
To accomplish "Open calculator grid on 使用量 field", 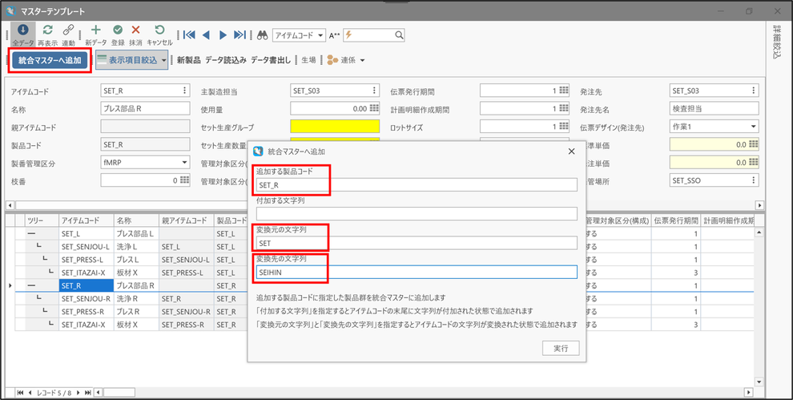I will pos(374,108).
